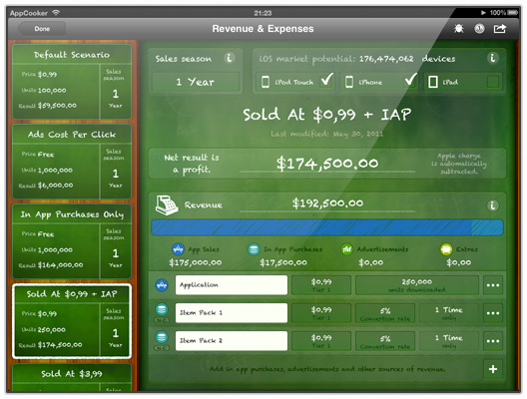Edit Item Pack 2 conversion rate 5%
Screen dimensions: 527x399
(385, 341)
